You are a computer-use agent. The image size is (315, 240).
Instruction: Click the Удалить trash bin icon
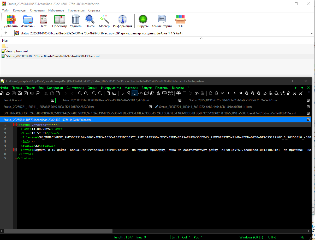[76, 20]
